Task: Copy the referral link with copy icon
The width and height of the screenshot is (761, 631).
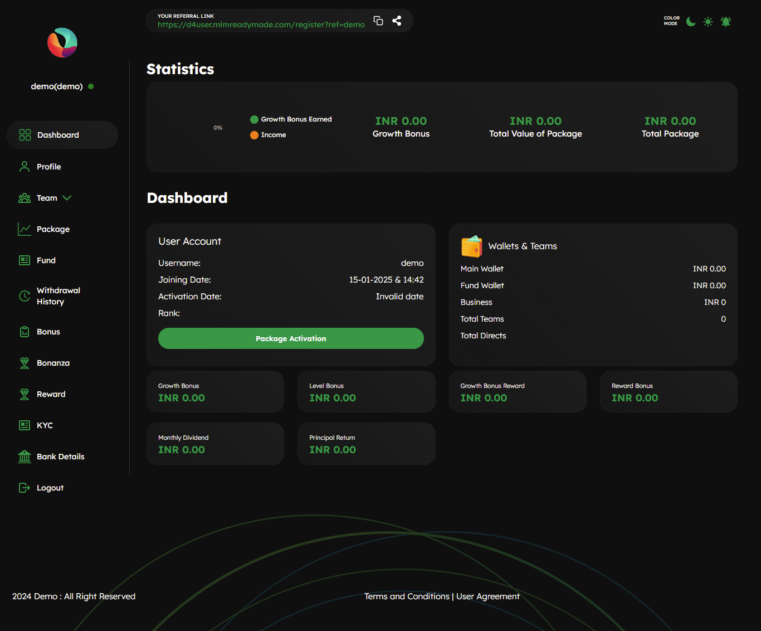Action: click(x=378, y=21)
